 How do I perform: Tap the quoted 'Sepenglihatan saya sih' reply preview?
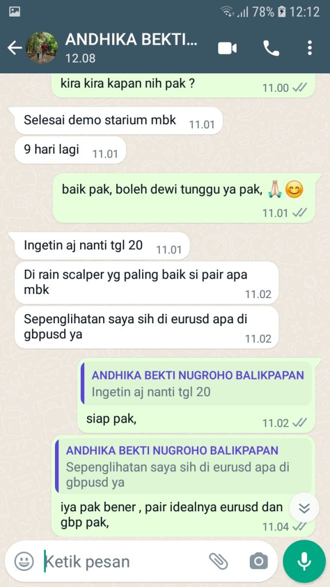[183, 466]
